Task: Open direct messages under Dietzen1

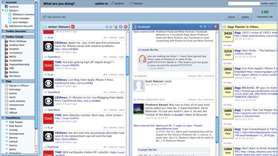Action: tap(21, 18)
